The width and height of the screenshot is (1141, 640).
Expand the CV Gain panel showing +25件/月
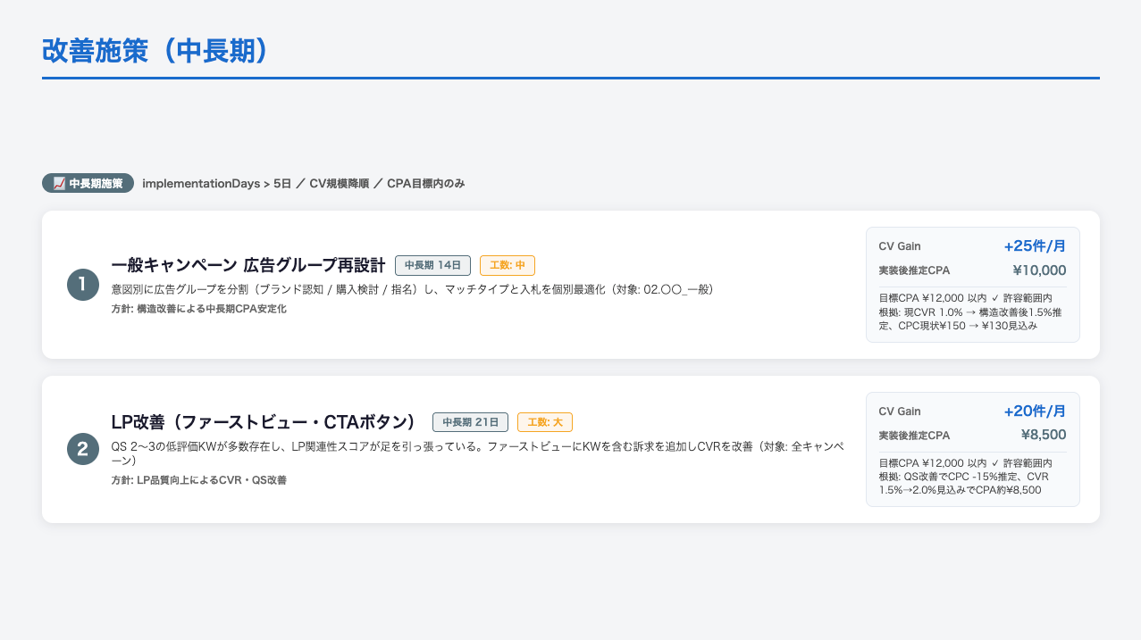(x=972, y=246)
